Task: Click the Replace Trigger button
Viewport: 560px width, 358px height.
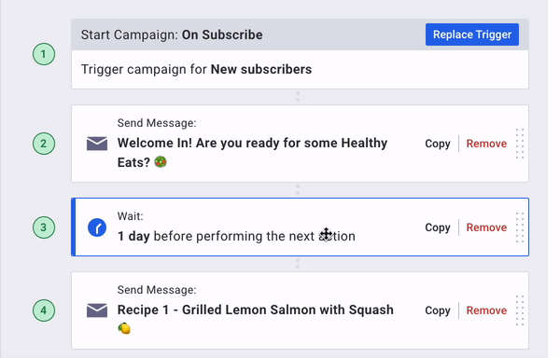Action: point(471,34)
